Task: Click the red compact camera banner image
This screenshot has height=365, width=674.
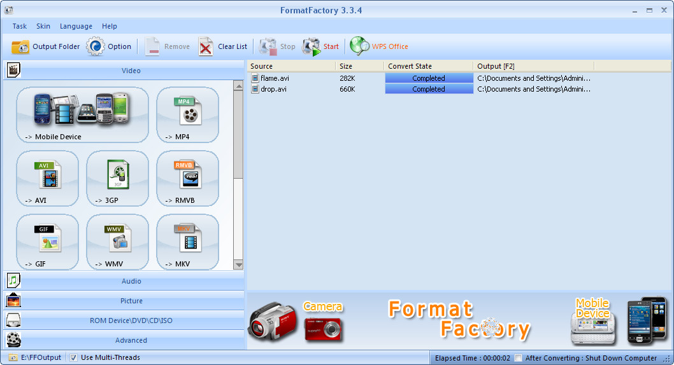Action: tap(323, 329)
